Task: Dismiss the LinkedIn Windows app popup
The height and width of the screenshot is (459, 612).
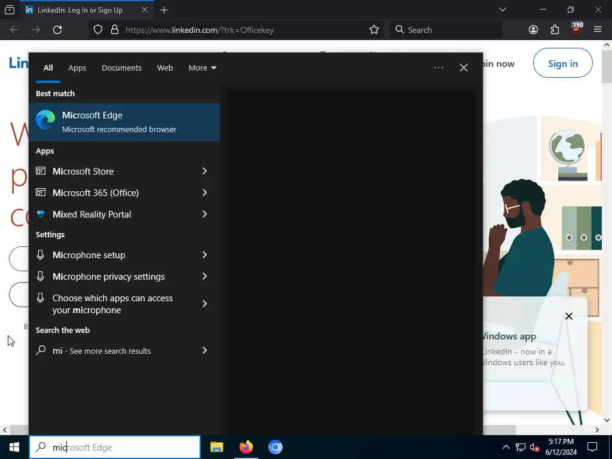Action: (569, 316)
